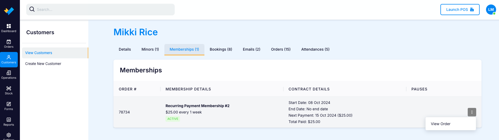This screenshot has height=140, width=499.
Task: Open the Bookings (8) tab
Action: 221,49
